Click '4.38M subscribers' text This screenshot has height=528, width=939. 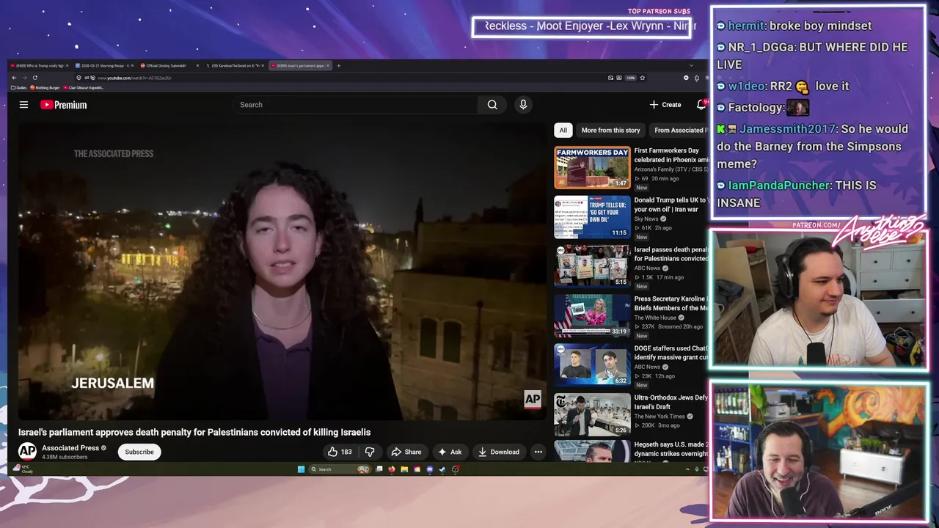[65, 457]
